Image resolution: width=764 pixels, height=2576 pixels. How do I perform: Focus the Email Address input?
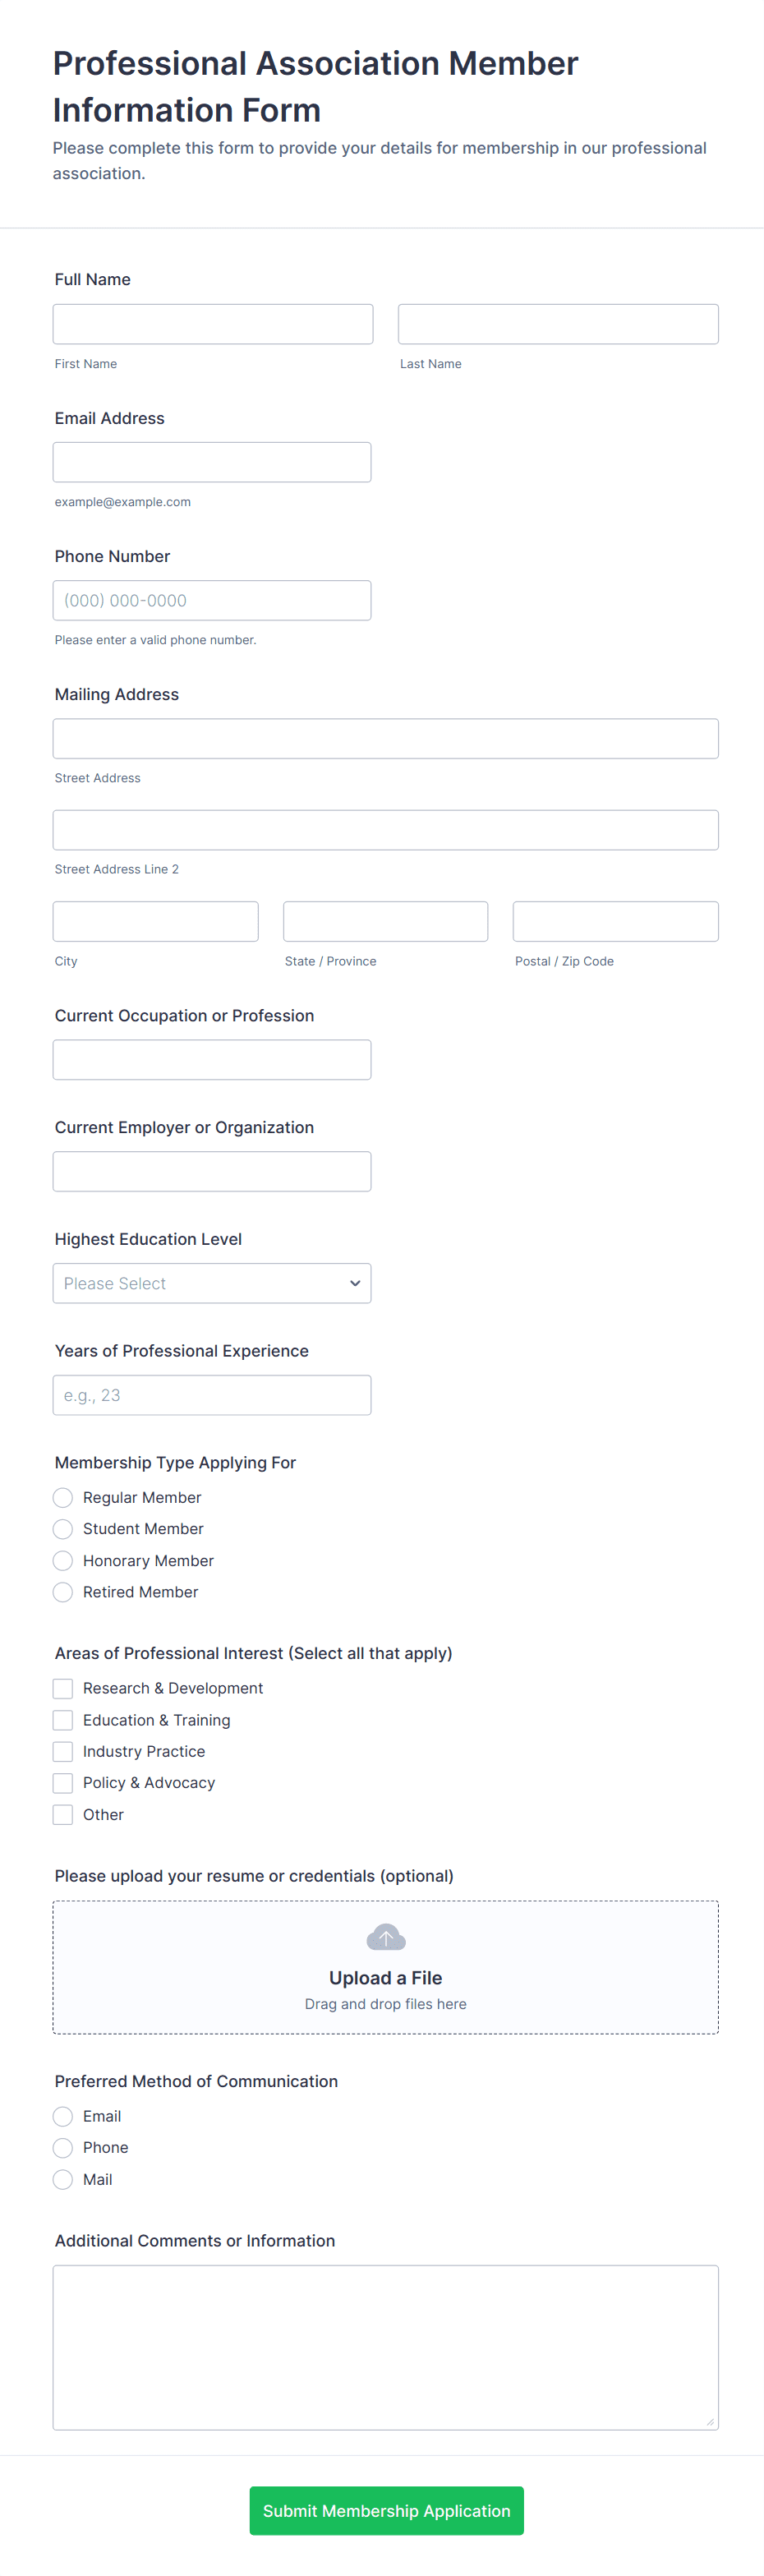point(211,462)
